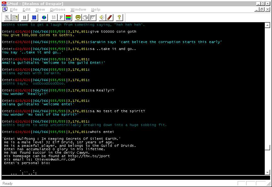Click the disconnect plug toolbar icon
This screenshot has height=187, width=272.
click(15, 17)
